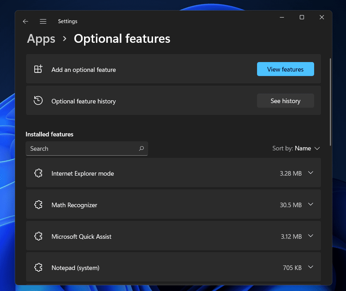Click the magnifier icon in the search box

(141, 148)
